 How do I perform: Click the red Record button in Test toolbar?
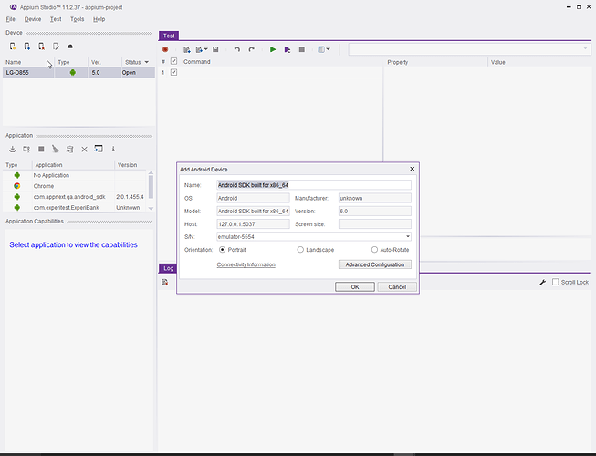point(165,49)
